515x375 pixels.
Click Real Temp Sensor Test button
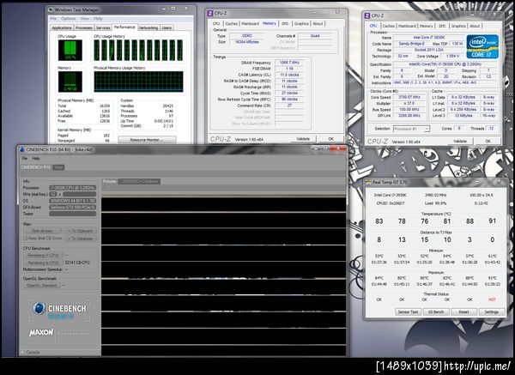click(408, 312)
